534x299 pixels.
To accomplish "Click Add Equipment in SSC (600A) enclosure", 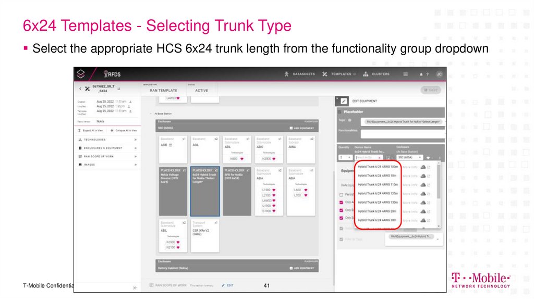I will coord(302,128).
